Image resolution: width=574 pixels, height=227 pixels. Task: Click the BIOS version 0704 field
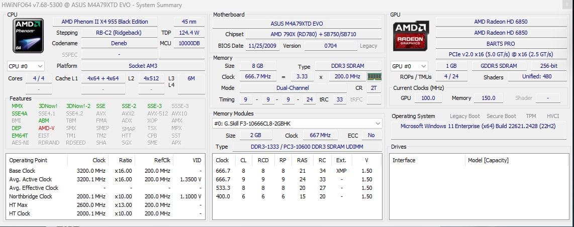(x=331, y=46)
